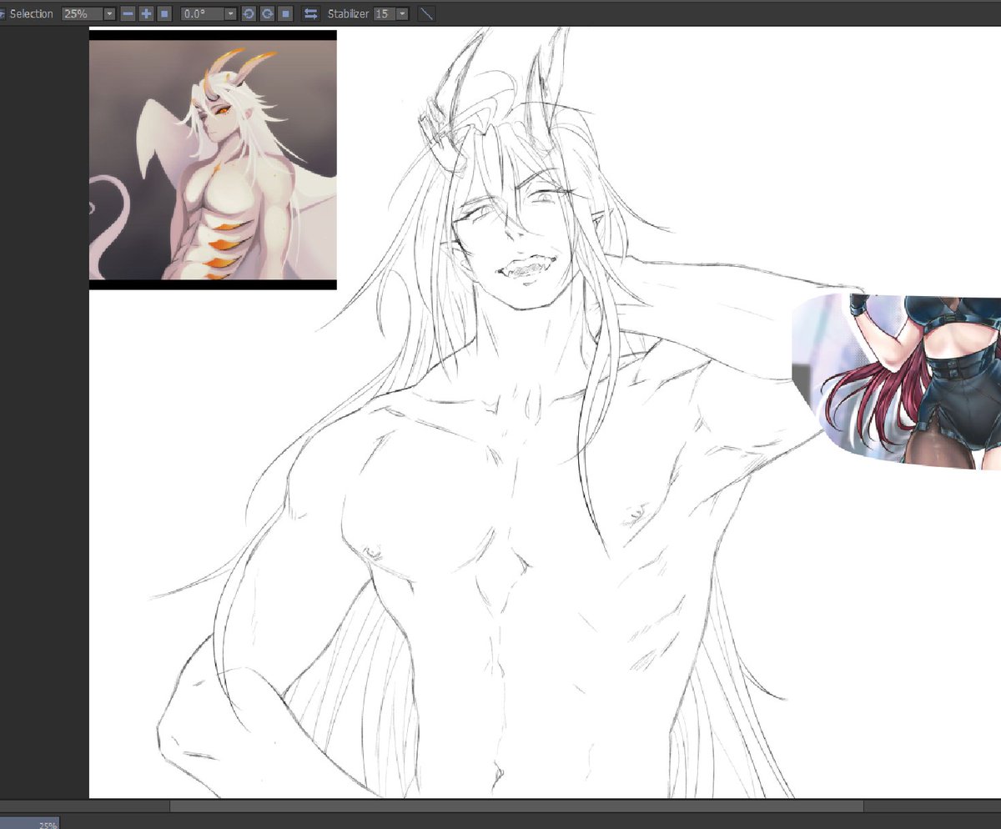Zoom in with the plus button
The image size is (1001, 829).
(146, 14)
